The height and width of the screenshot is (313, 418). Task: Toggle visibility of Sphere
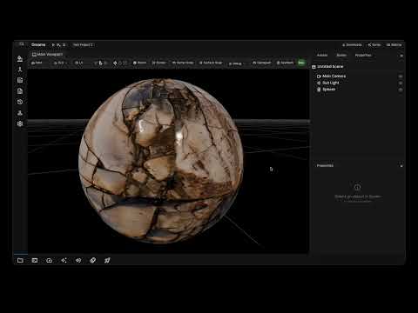point(401,90)
